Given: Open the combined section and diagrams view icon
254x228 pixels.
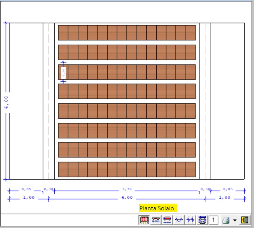Looking at the screenshot, I should tap(202, 220).
